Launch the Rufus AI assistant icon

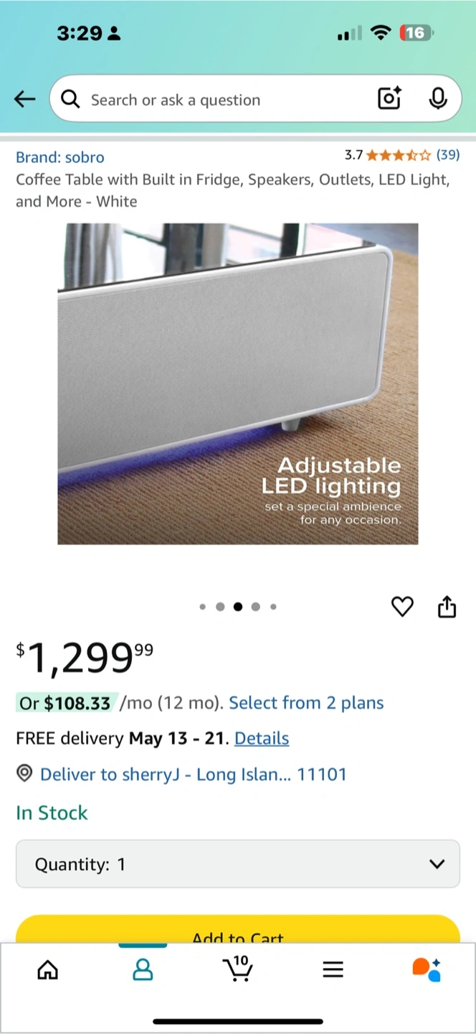point(427,969)
